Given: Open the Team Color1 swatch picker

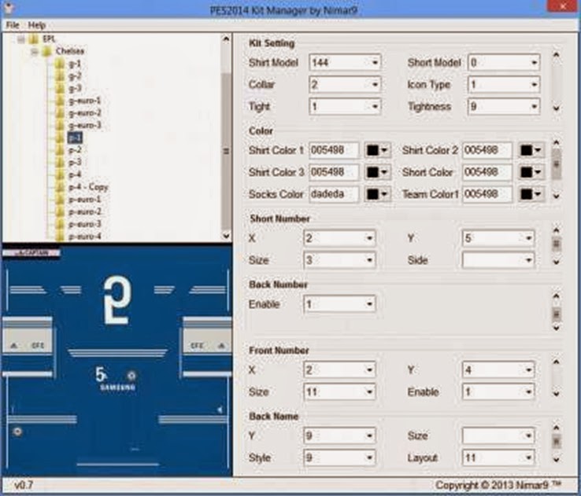Looking at the screenshot, I should (x=531, y=194).
